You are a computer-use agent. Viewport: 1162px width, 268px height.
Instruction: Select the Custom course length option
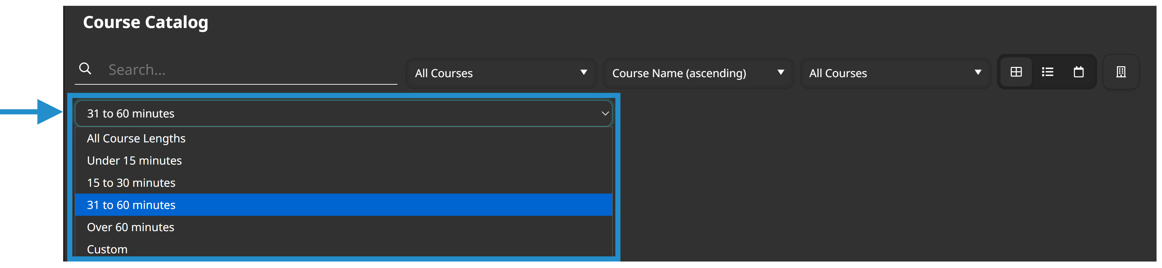click(107, 249)
